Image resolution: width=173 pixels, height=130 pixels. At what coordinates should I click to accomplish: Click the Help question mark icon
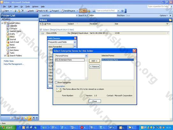click(x=122, y=11)
